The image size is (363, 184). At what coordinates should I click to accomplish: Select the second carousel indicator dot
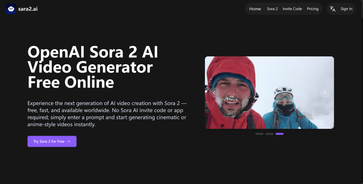269,134
